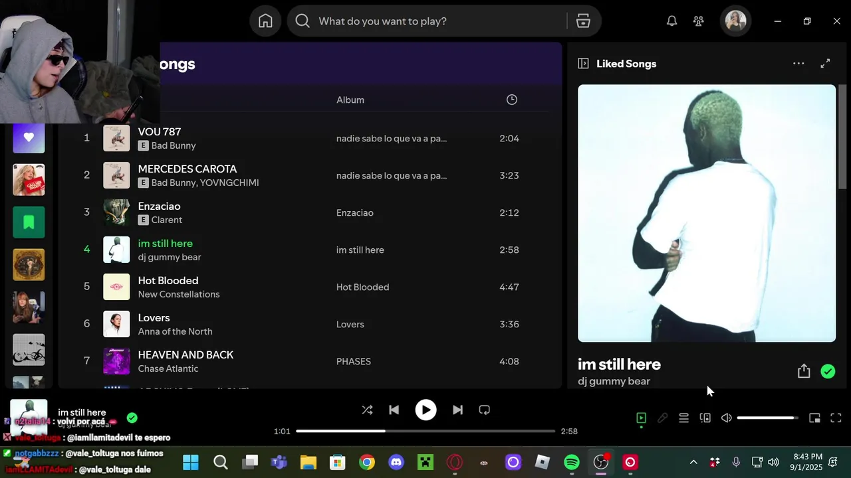851x478 pixels.
Task: Open the green bookmark Your Episodes tile
Action: [x=29, y=222]
